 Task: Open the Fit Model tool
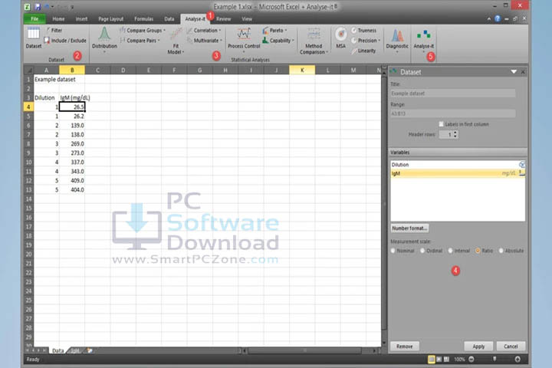point(176,41)
